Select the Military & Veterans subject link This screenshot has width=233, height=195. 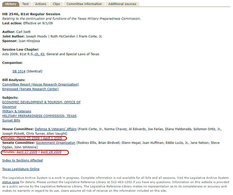coord(17,111)
